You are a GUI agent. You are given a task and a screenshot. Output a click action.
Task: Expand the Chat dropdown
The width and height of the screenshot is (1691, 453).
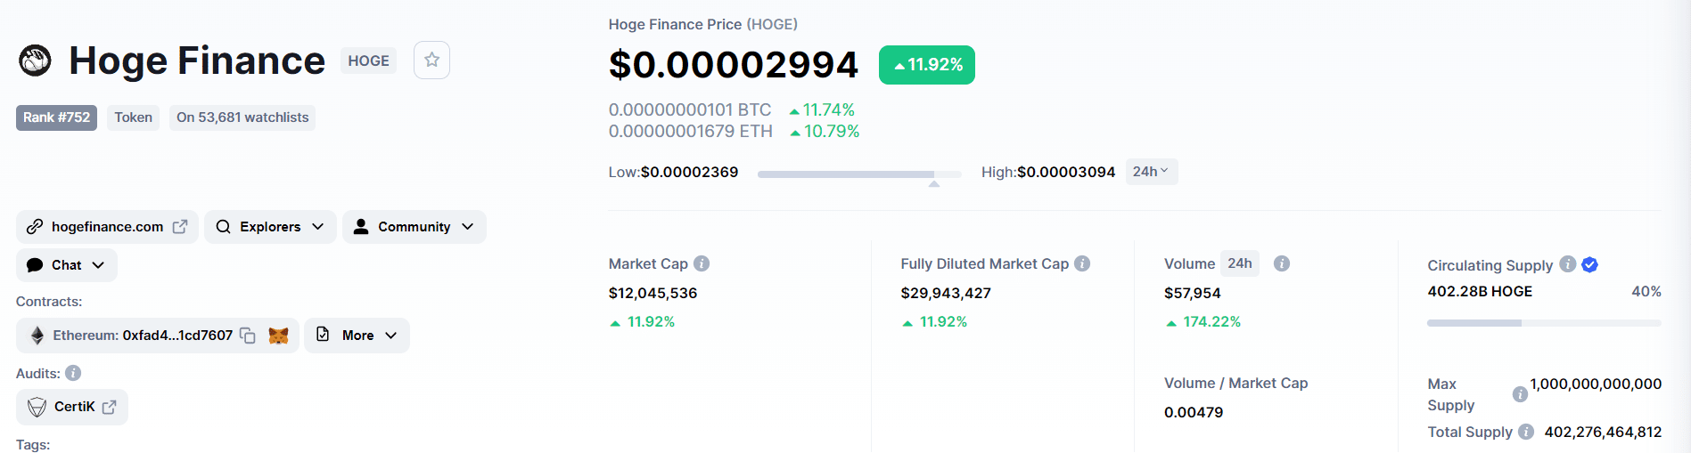(x=67, y=265)
